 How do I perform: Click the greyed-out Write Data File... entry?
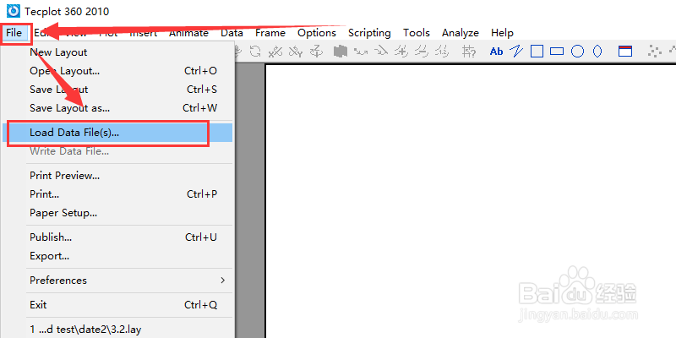click(117, 151)
